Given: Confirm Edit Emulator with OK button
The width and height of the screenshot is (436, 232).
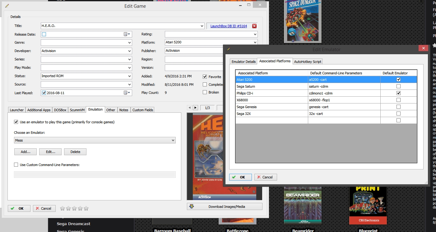Looking at the screenshot, I should click(x=240, y=177).
